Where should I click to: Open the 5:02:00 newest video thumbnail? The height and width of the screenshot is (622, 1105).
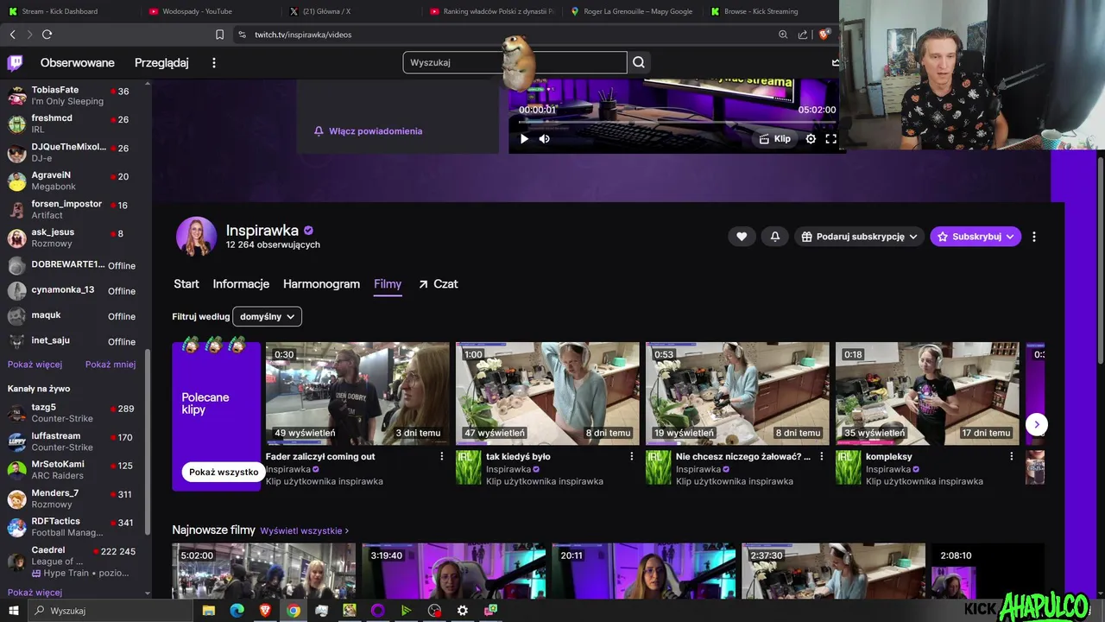[x=263, y=571]
